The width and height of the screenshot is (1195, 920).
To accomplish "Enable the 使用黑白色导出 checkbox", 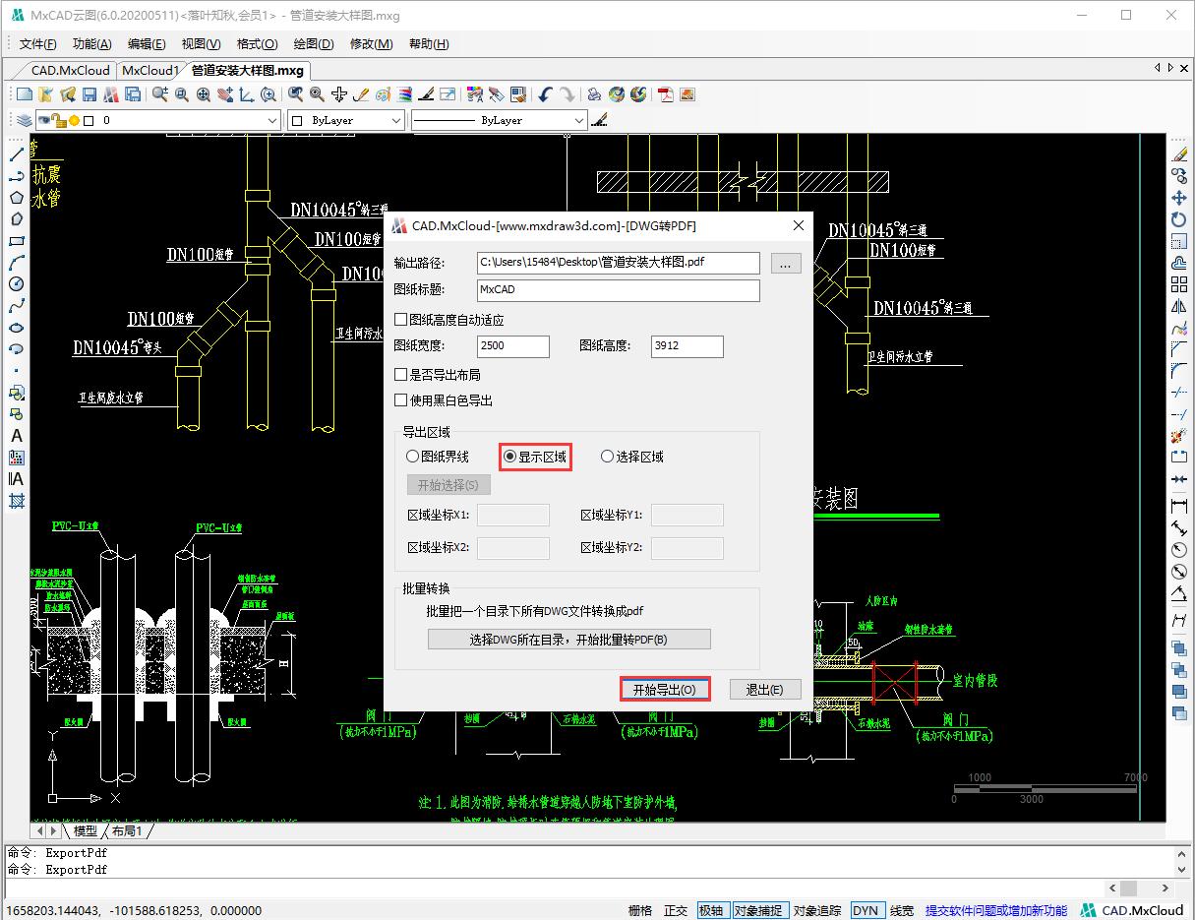I will (x=402, y=399).
